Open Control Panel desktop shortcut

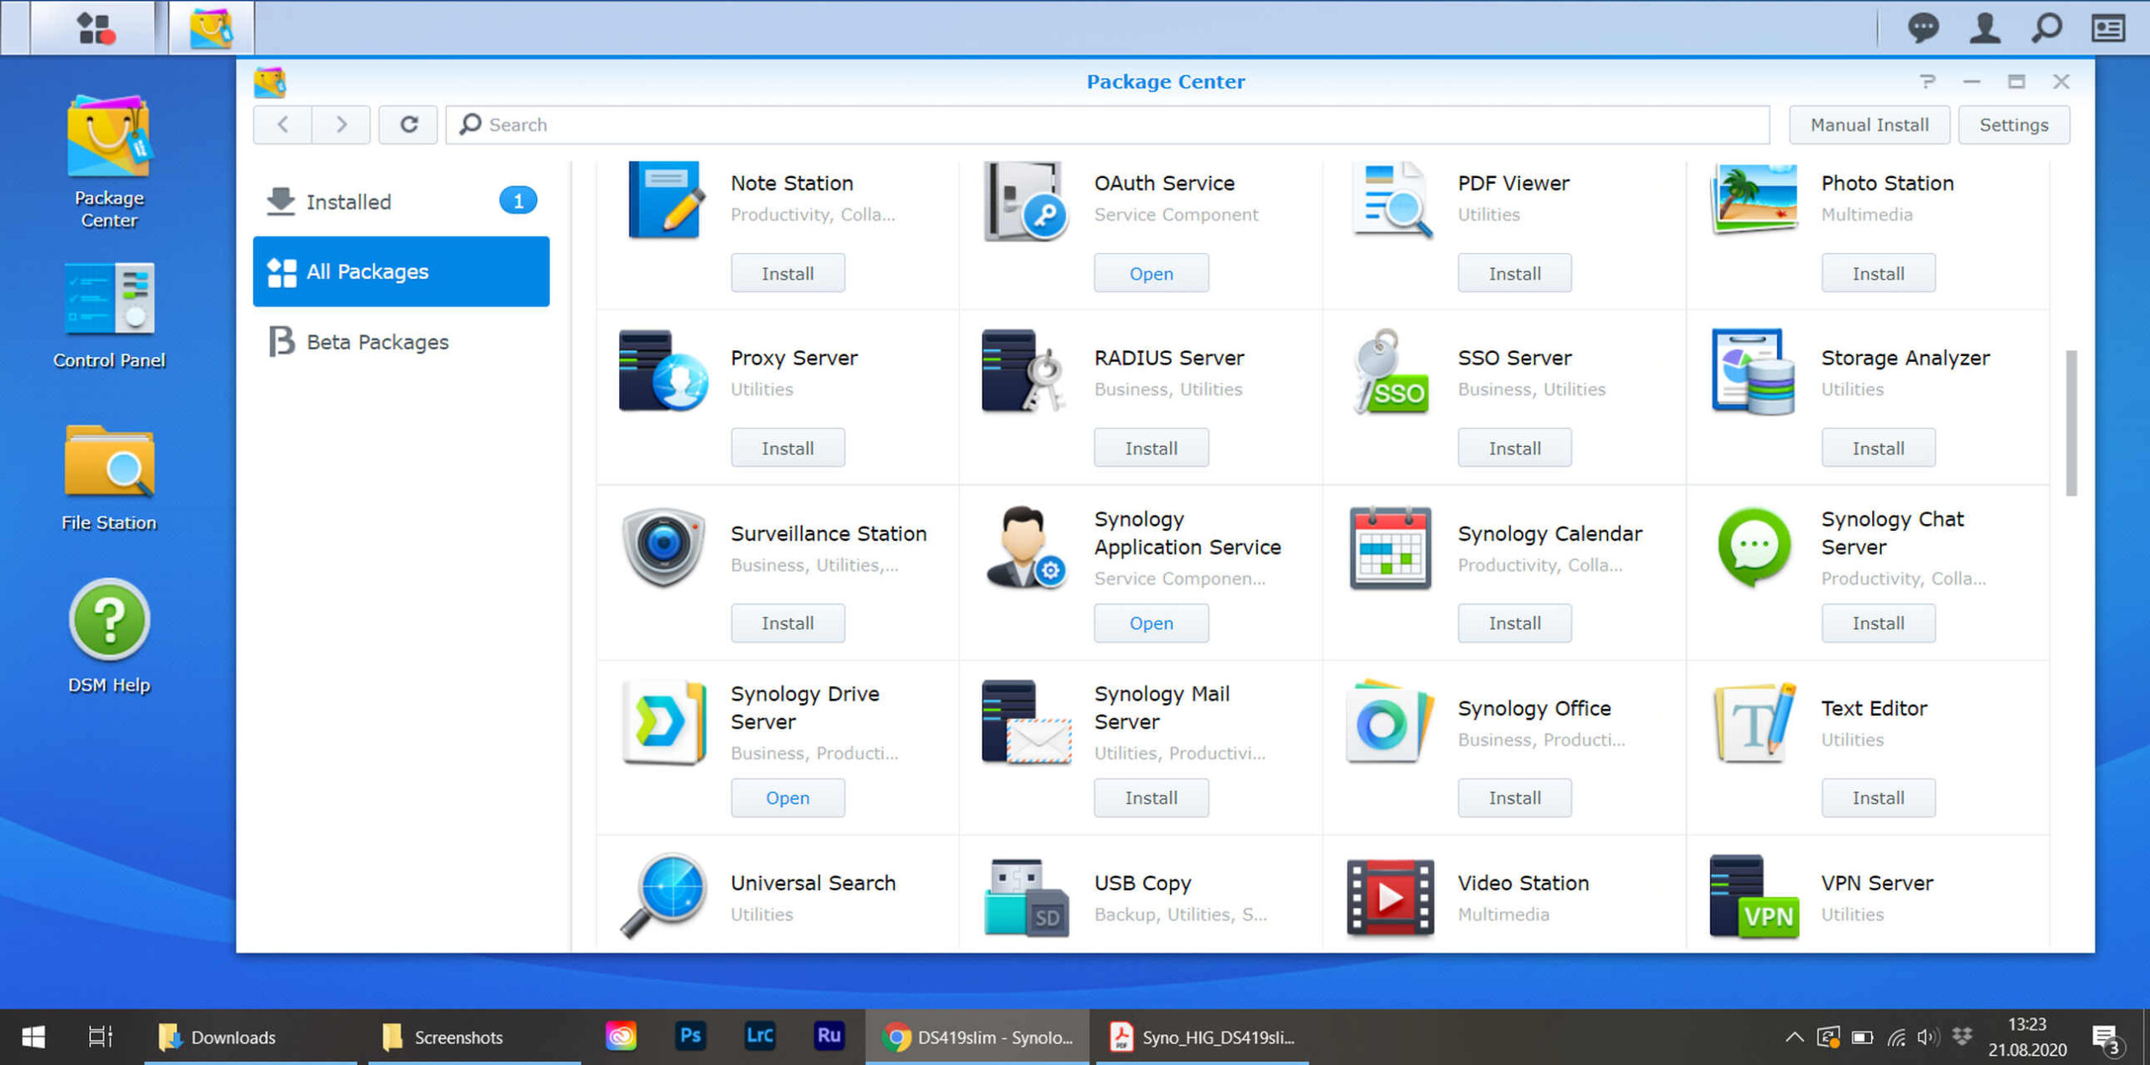pyautogui.click(x=109, y=317)
